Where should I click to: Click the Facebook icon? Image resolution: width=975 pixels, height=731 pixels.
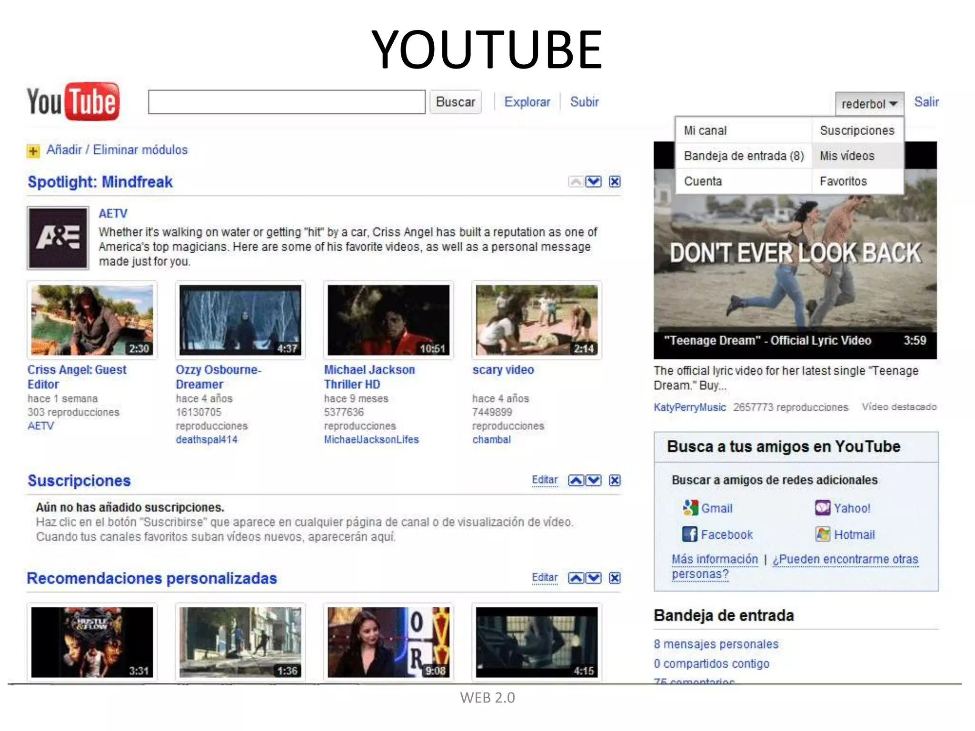(x=690, y=534)
